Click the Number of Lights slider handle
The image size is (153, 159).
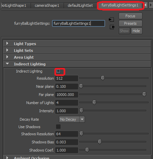94,102
